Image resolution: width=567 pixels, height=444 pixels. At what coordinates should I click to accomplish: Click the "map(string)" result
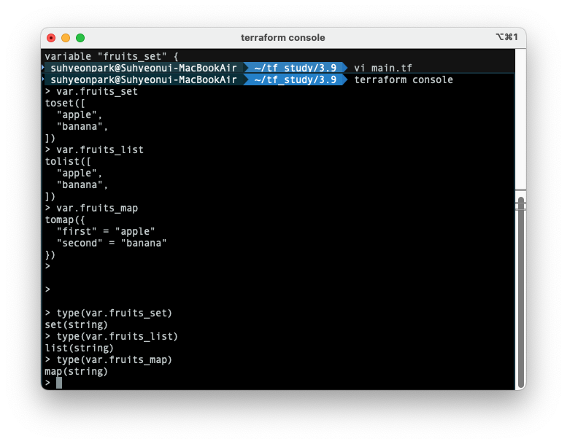(77, 372)
